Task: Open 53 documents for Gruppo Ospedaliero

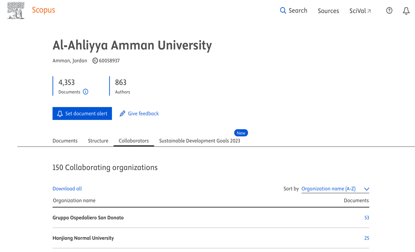Action: coord(367,218)
